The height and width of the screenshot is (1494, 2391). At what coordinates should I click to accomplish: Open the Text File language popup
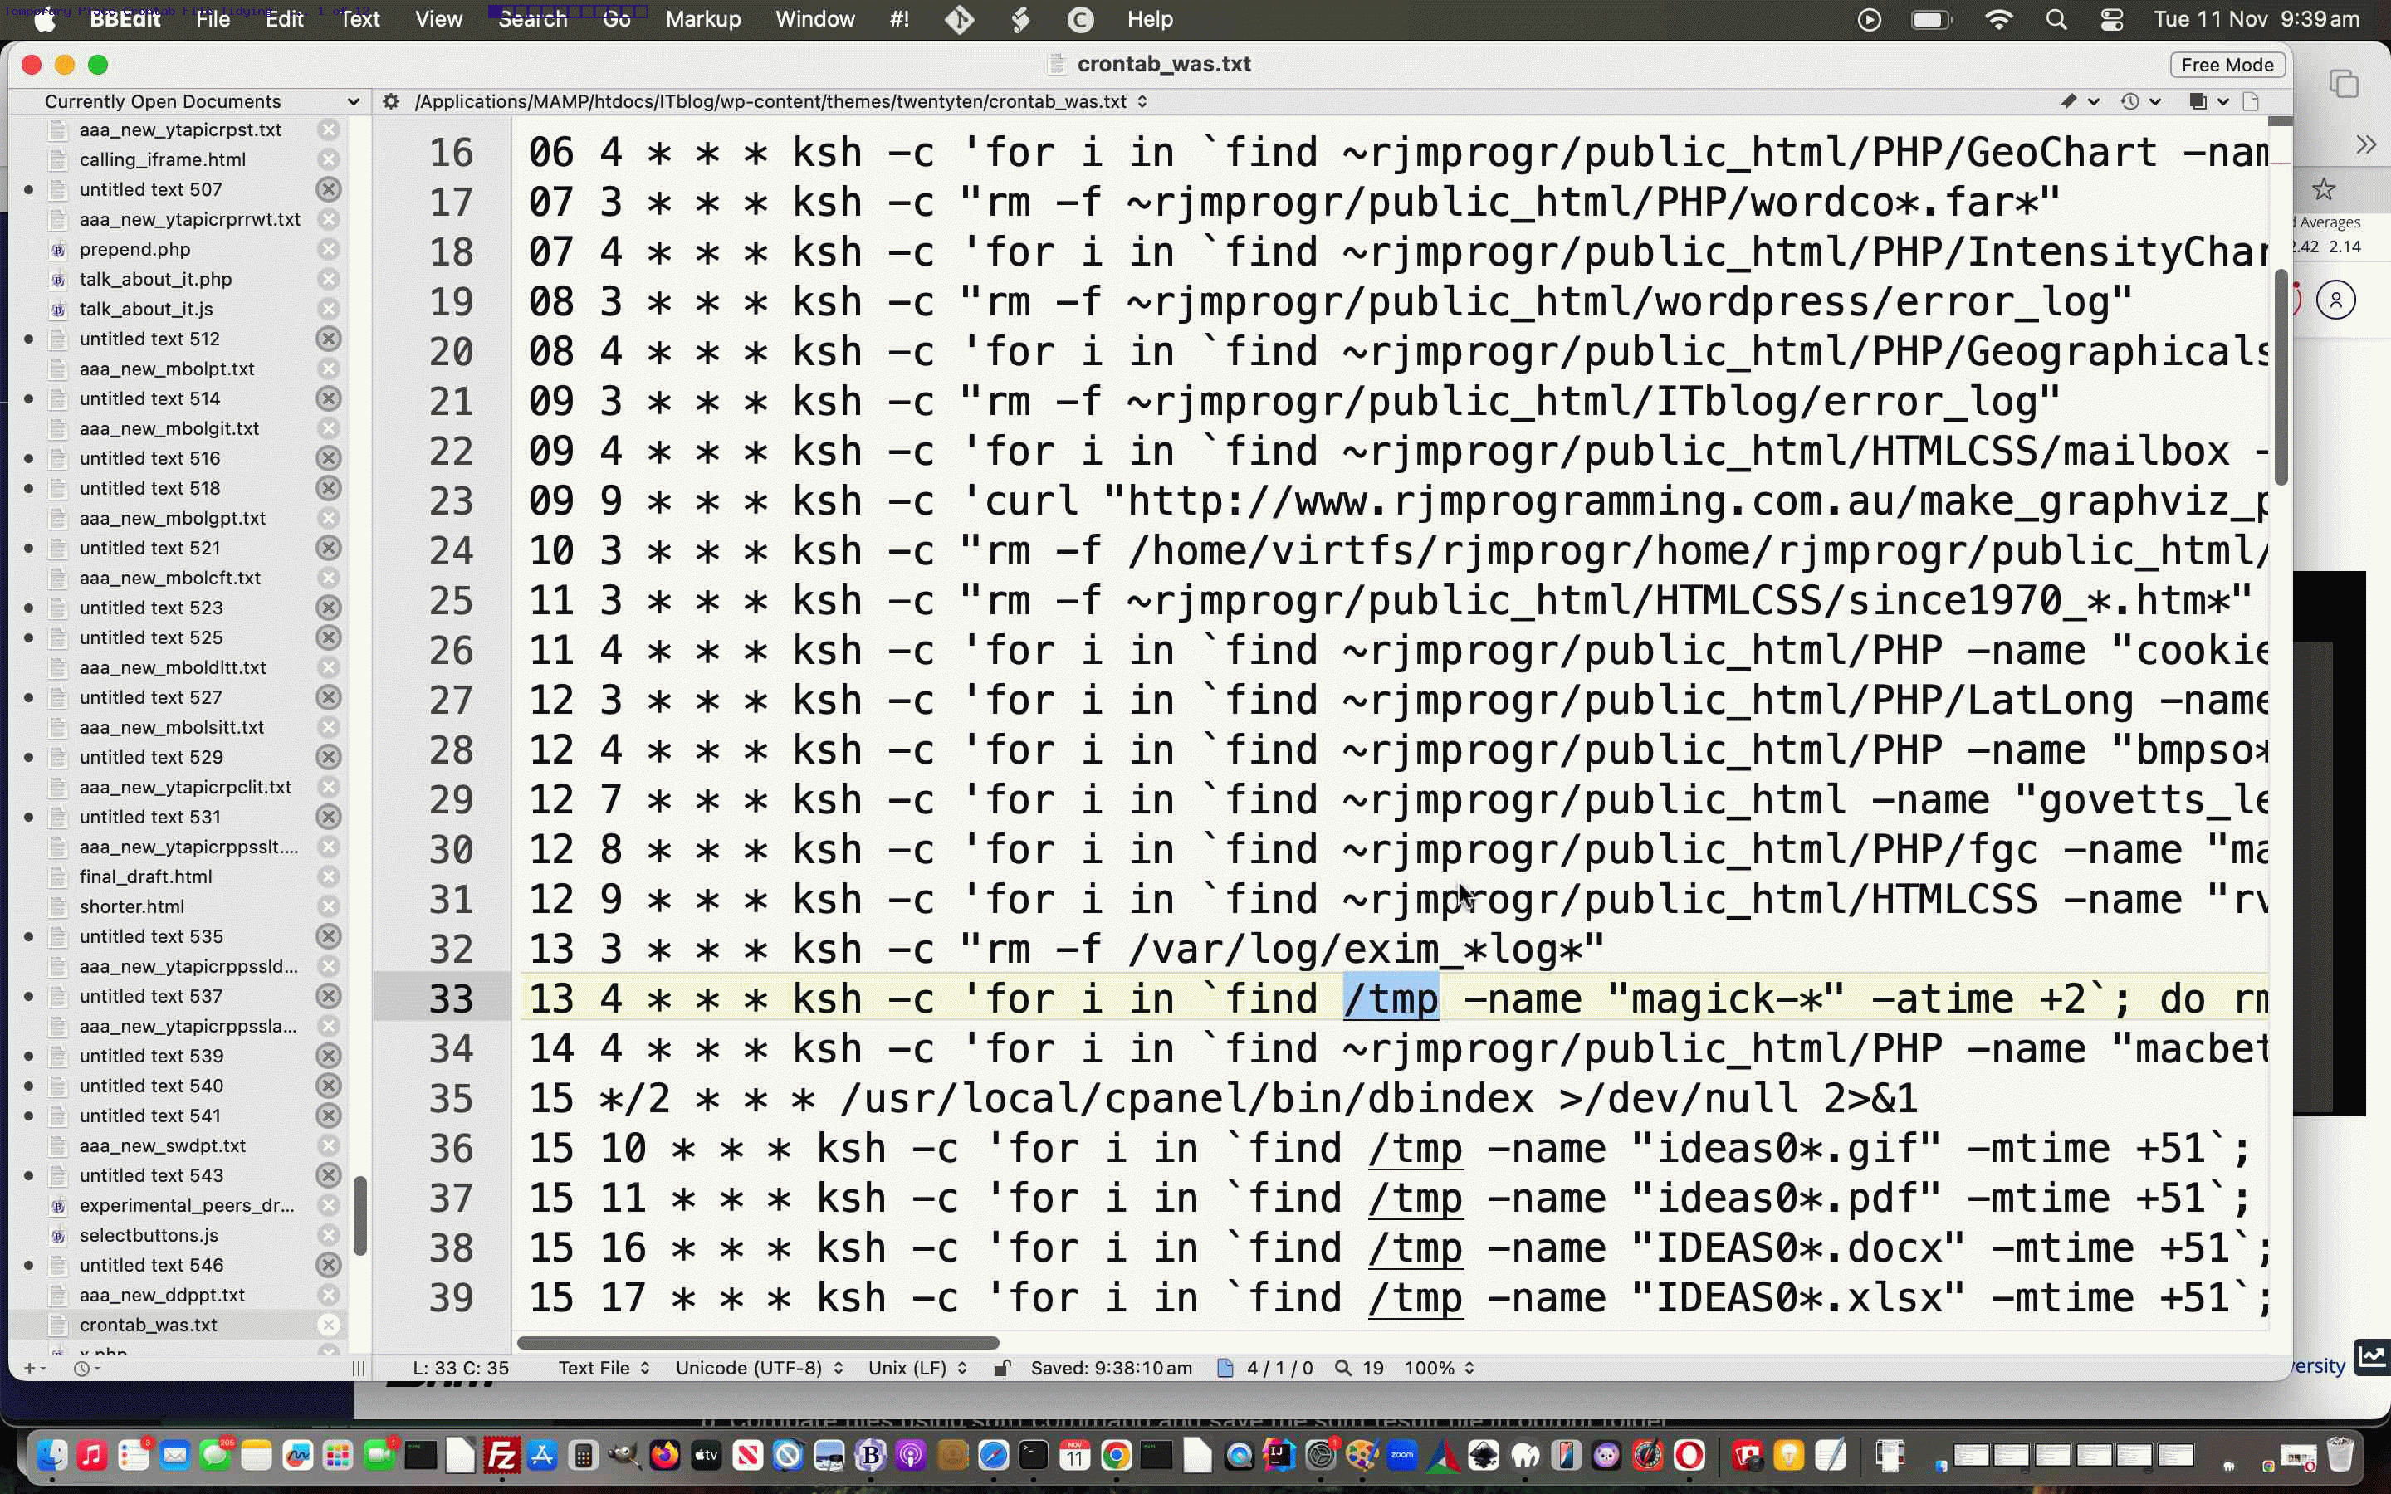603,1369
